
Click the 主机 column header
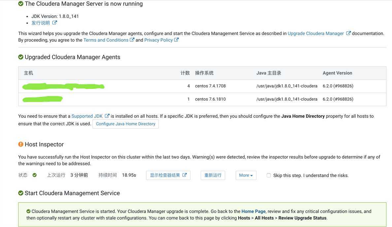tap(28, 73)
